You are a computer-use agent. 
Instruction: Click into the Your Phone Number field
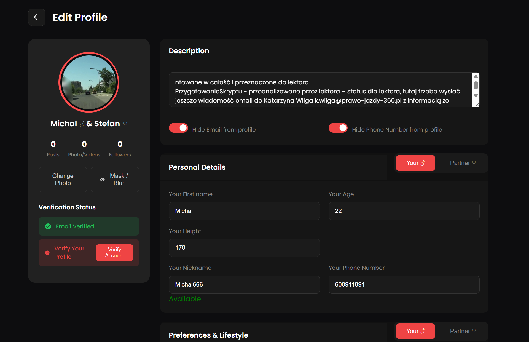[404, 284]
